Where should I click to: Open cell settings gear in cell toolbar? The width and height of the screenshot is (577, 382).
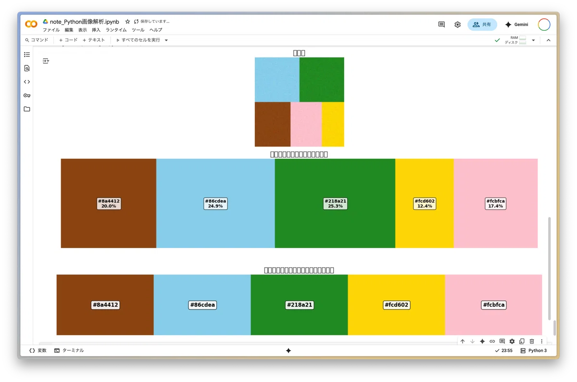[x=512, y=341]
